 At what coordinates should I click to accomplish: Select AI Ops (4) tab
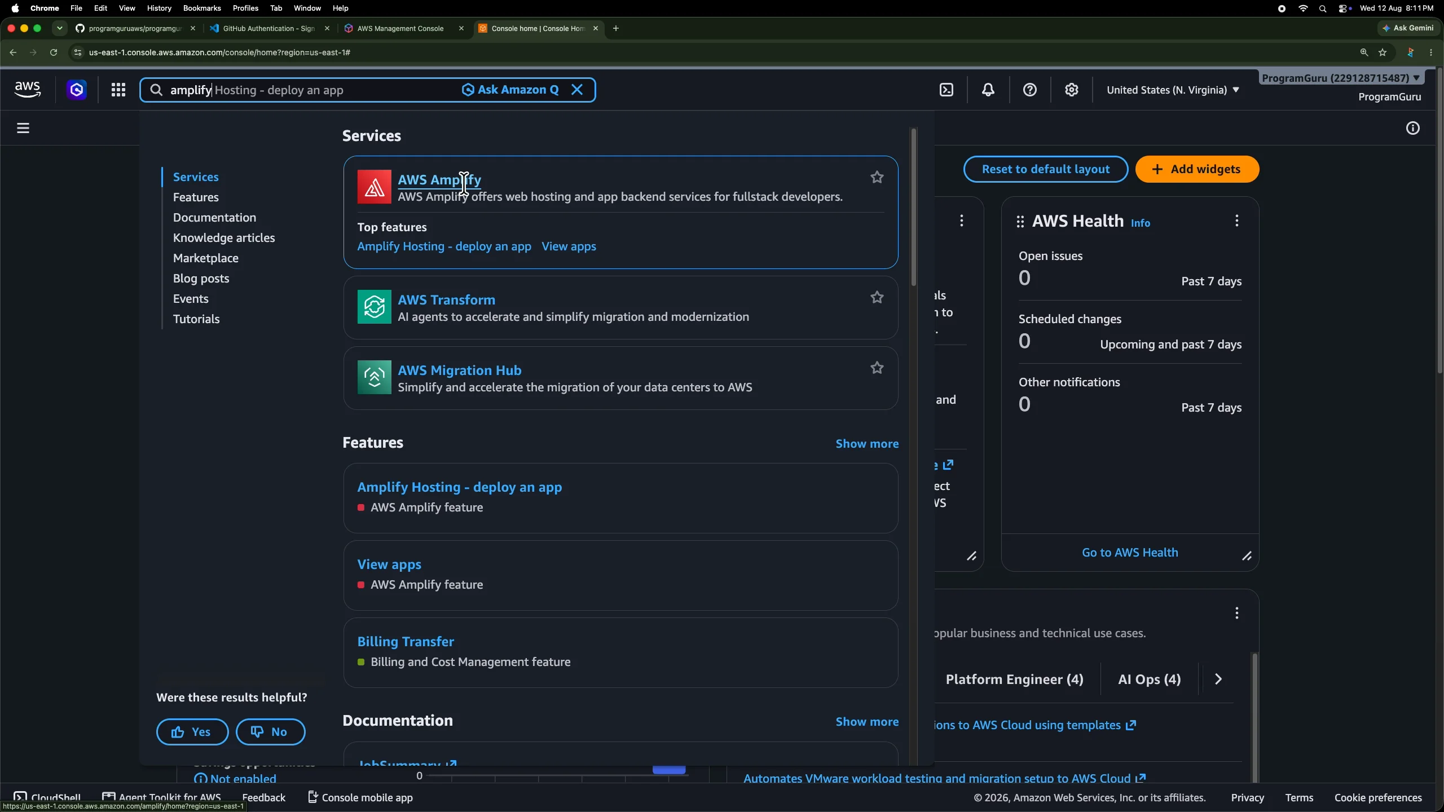coord(1150,679)
